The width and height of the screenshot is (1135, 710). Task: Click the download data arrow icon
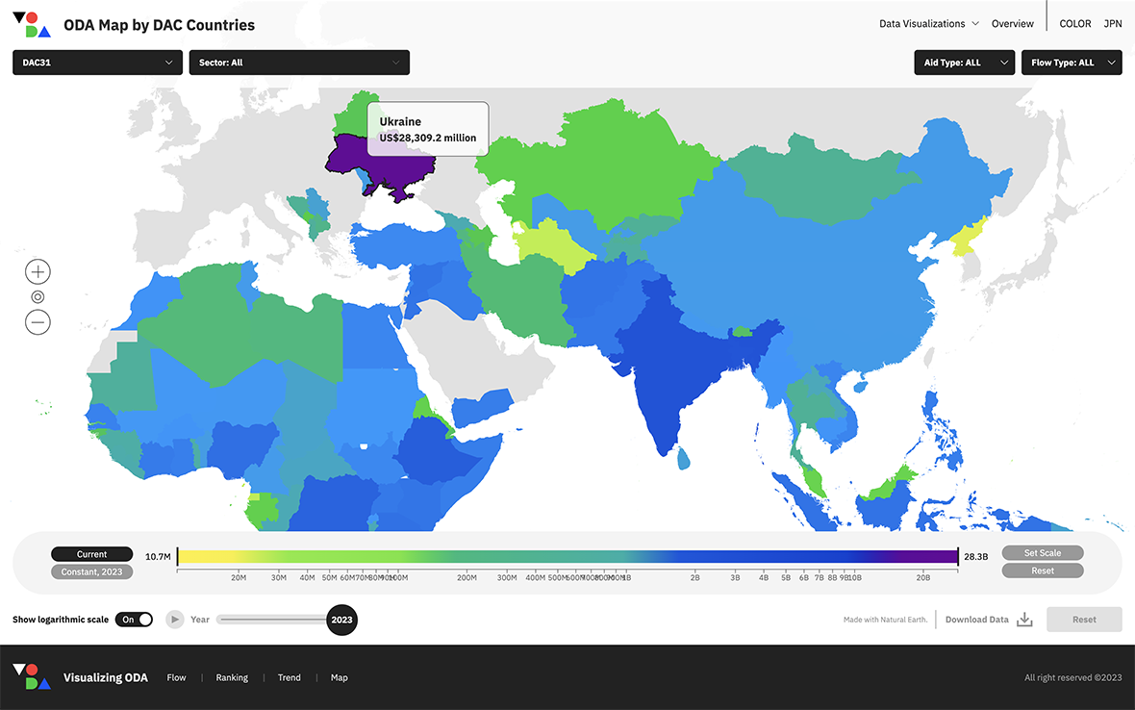(x=1024, y=620)
